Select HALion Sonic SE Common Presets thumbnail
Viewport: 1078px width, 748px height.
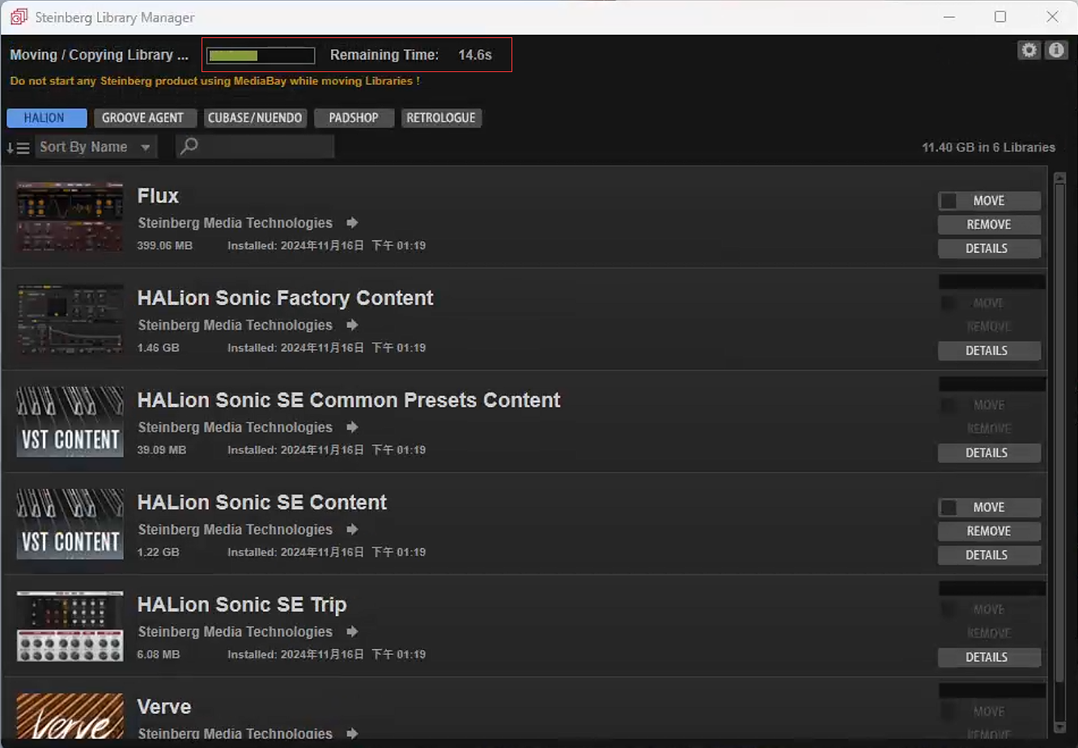click(x=70, y=421)
